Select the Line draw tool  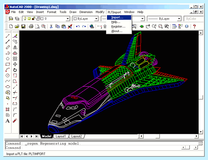click(x=8, y=36)
